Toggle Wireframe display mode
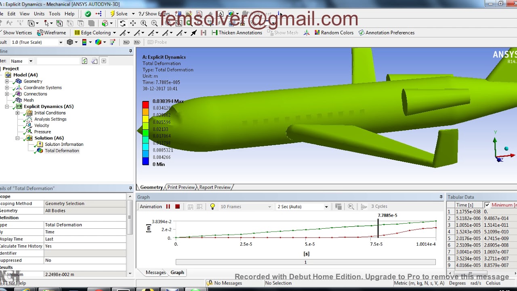This screenshot has height=291, width=517. tap(51, 33)
